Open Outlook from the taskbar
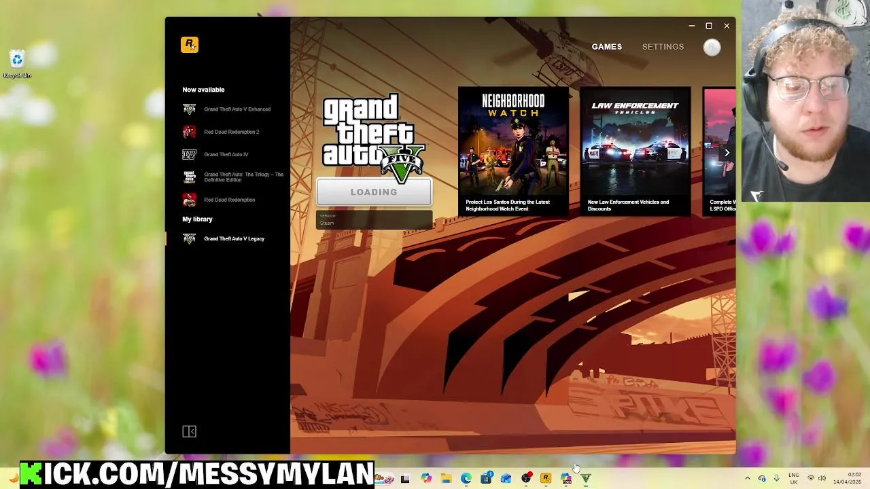Image resolution: width=870 pixels, height=489 pixels. click(506, 479)
